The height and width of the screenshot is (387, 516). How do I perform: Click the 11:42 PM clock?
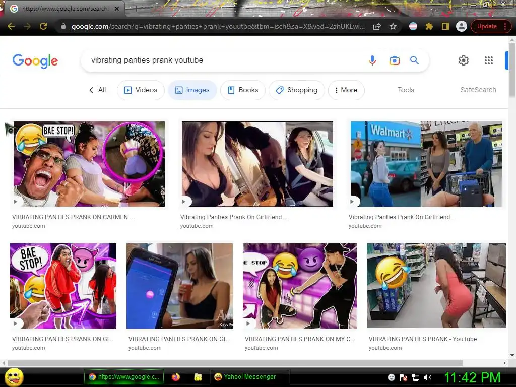click(x=472, y=377)
